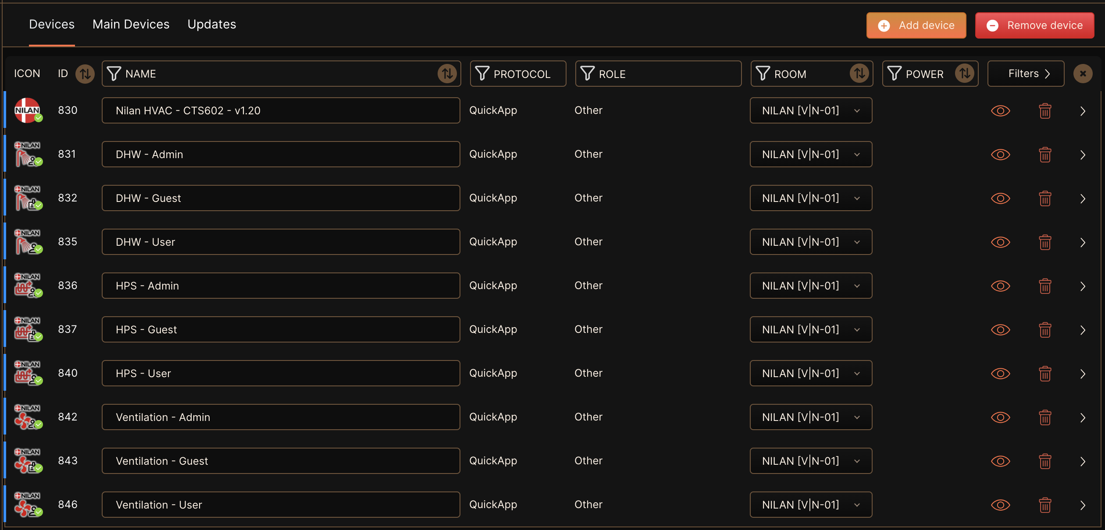Toggle visibility eye for Ventilation - User
The image size is (1105, 530).
coord(1000,505)
